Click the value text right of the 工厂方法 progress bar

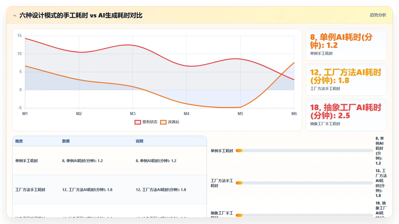tap(381, 183)
